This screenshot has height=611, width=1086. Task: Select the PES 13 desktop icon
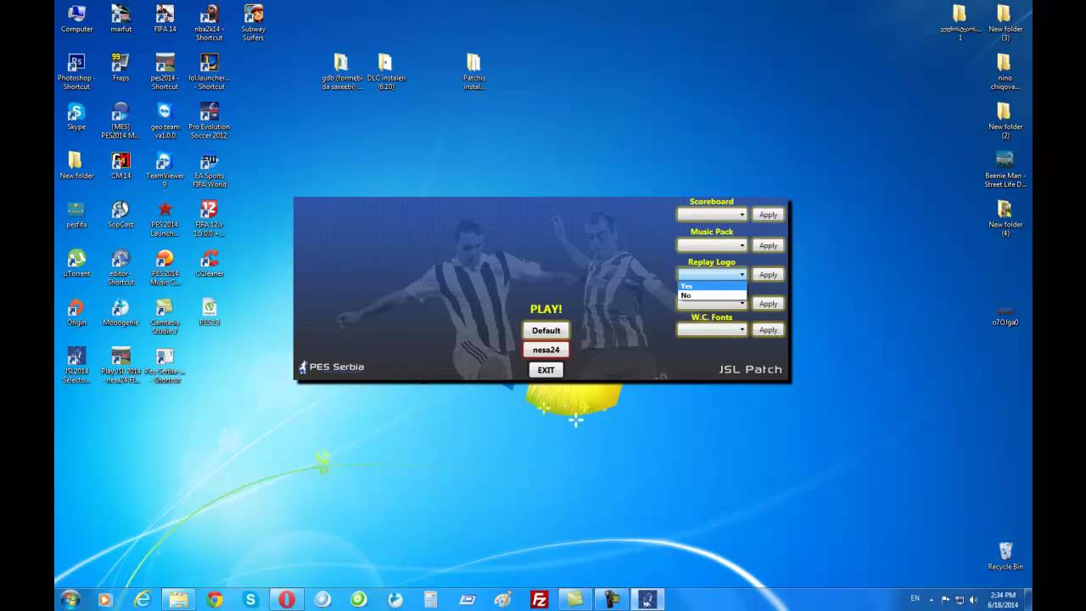tap(209, 312)
